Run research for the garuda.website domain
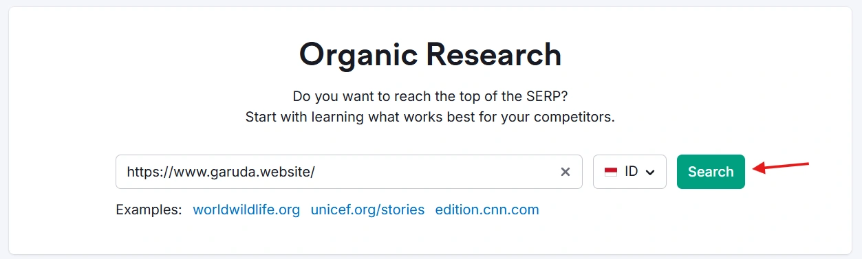This screenshot has height=259, width=862. coord(711,172)
